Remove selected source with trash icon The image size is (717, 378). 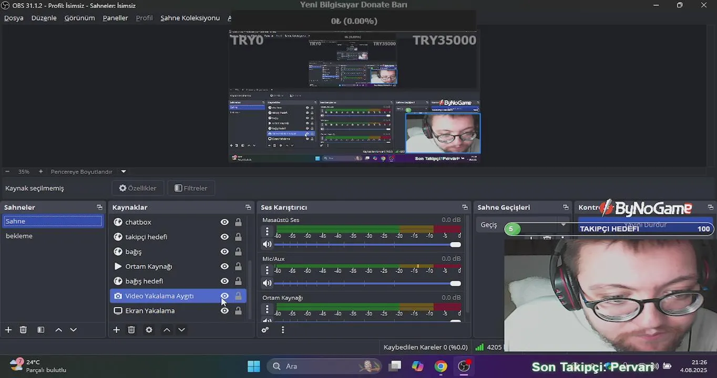tap(131, 330)
